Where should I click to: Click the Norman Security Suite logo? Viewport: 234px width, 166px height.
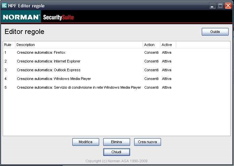coord(38,17)
